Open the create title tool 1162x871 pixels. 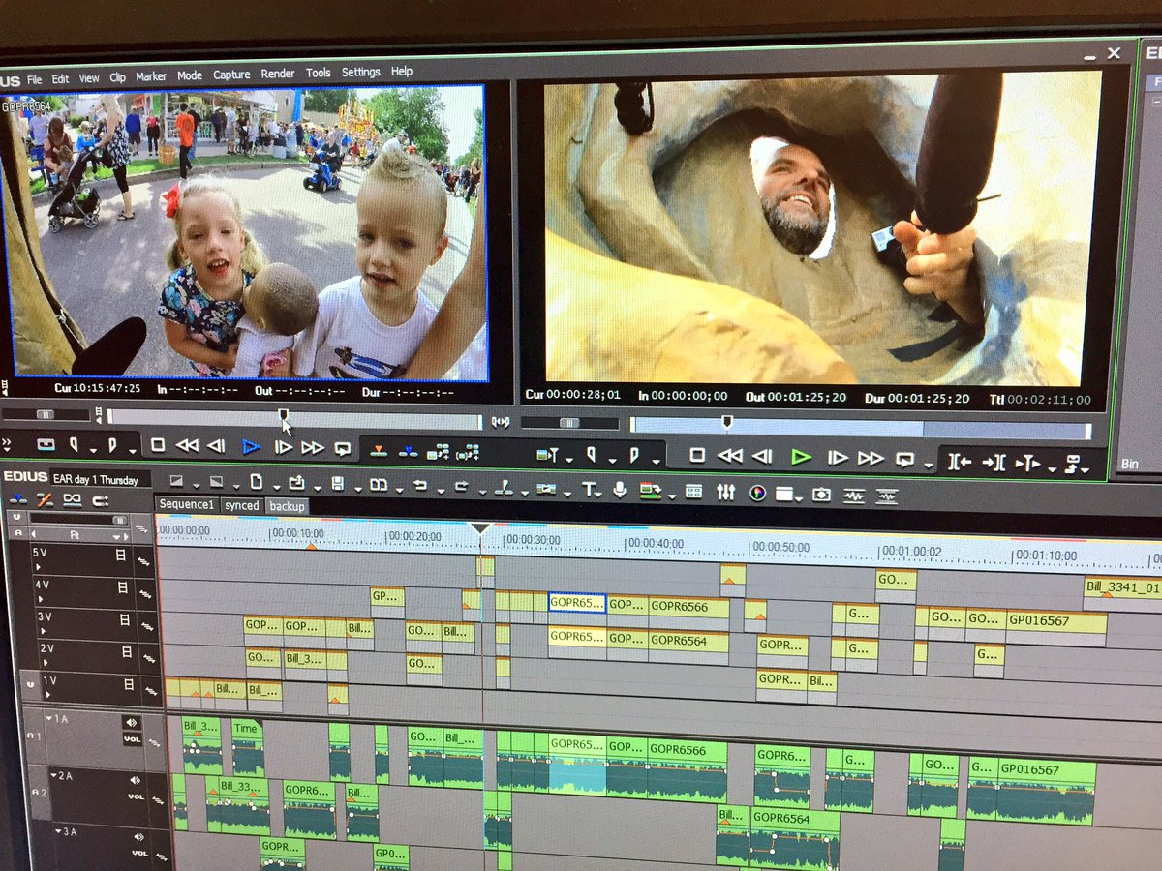point(588,490)
